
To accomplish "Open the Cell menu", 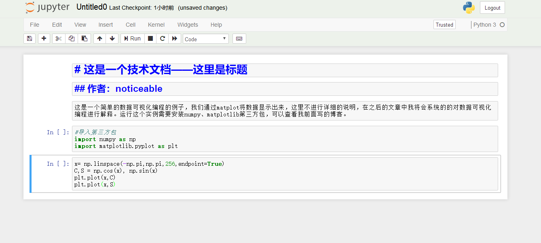I will [131, 25].
